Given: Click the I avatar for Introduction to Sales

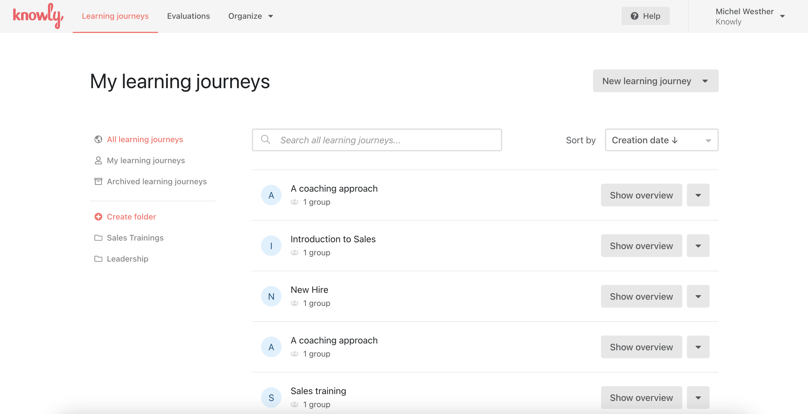Looking at the screenshot, I should [271, 246].
